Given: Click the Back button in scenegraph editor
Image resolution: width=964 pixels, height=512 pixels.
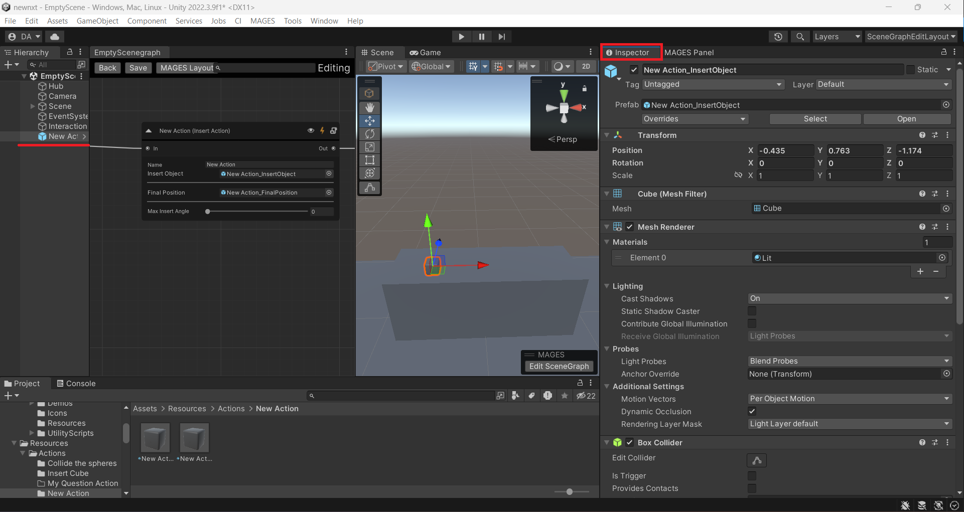Looking at the screenshot, I should [107, 68].
